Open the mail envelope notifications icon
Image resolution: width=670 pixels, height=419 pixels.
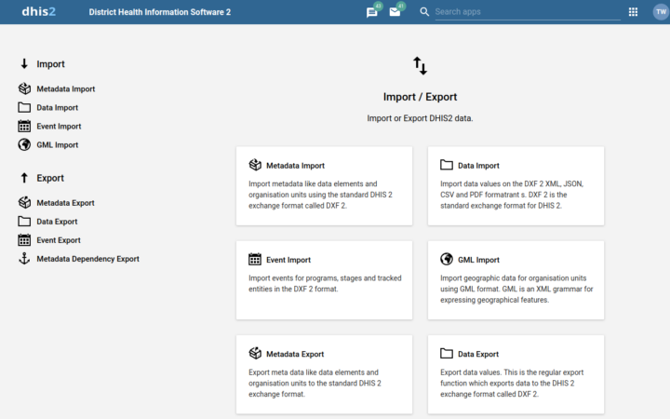click(395, 12)
